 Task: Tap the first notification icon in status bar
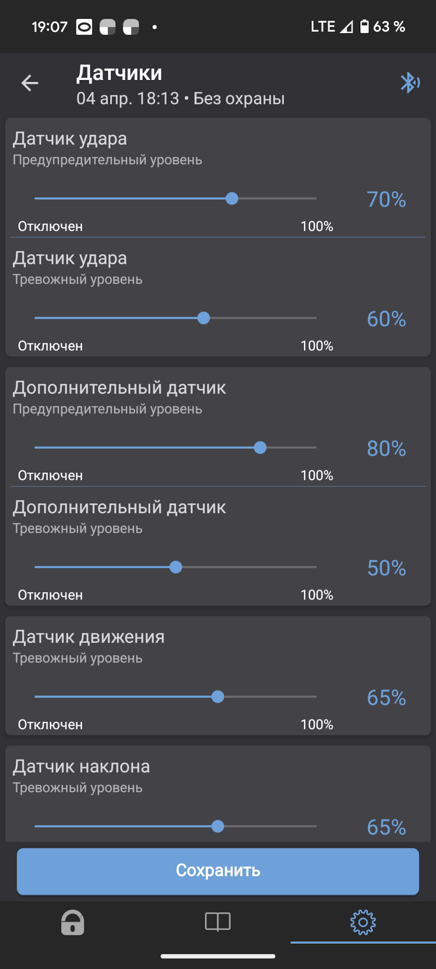84,27
